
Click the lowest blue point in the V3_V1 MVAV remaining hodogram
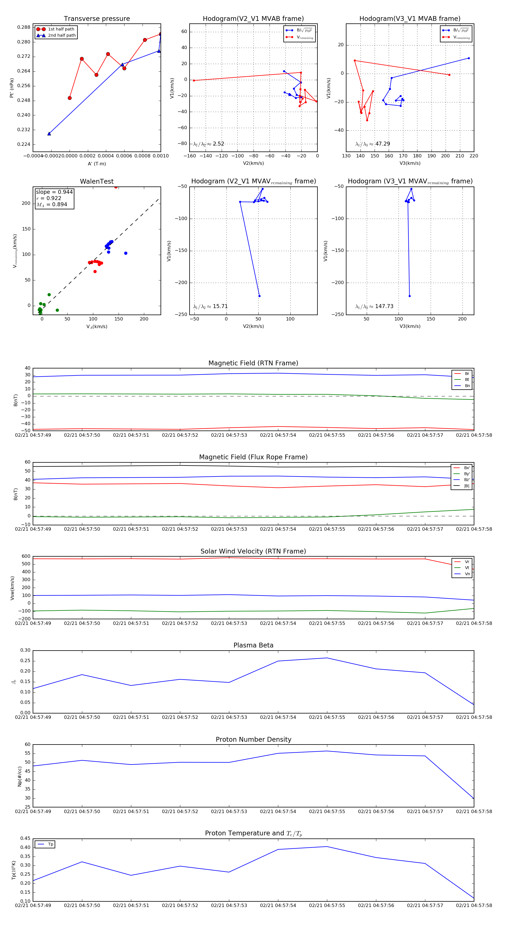(x=410, y=296)
